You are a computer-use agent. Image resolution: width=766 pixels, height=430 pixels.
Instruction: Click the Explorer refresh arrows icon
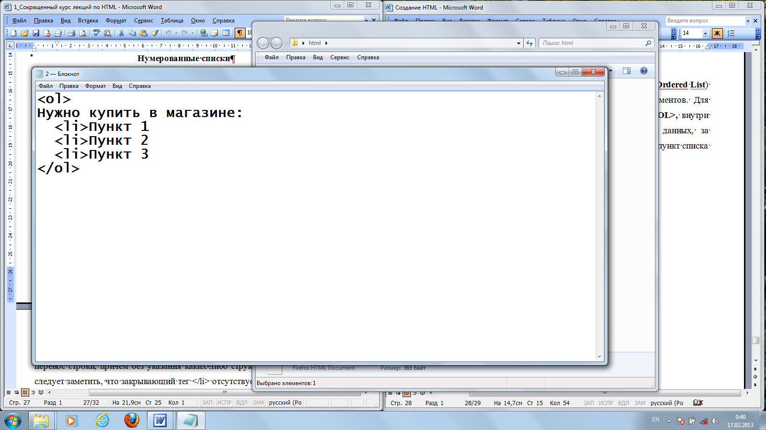(529, 43)
